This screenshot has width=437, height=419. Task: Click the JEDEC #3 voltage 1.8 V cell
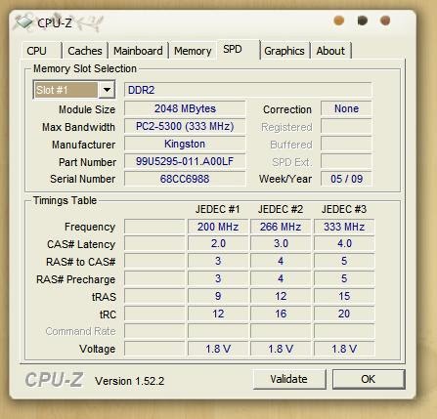(x=344, y=349)
